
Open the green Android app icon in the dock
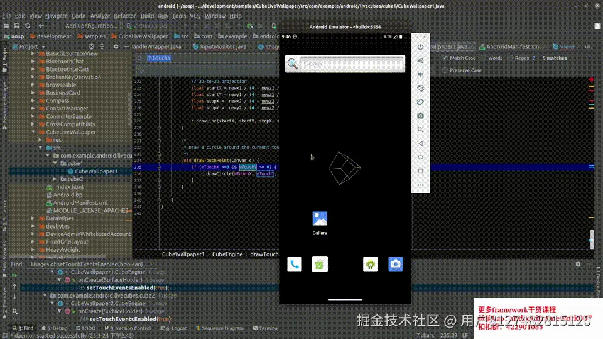(x=371, y=264)
